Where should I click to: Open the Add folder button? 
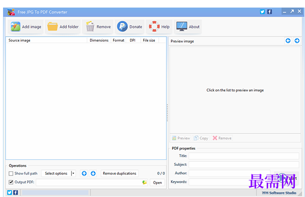pyautogui.click(x=63, y=27)
